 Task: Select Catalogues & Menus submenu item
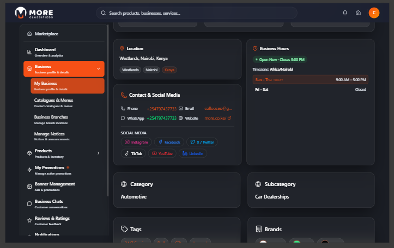[53, 102]
